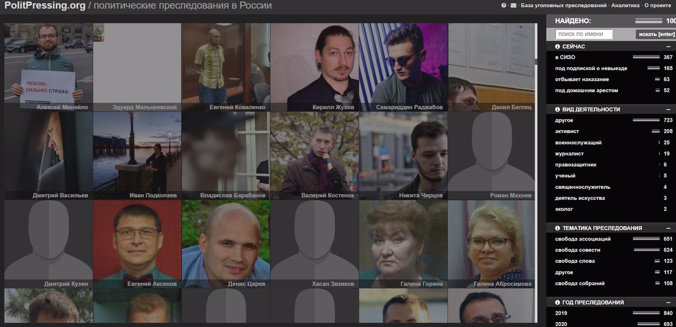Click the info icon beside ГОД ПРЕСЛЕДОВАНИЯ
The image size is (676, 327).
558,303
